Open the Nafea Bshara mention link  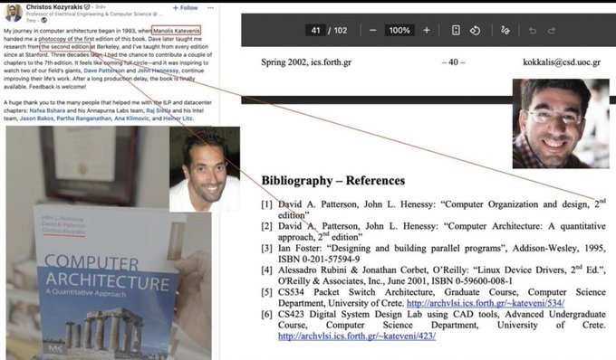click(47, 110)
